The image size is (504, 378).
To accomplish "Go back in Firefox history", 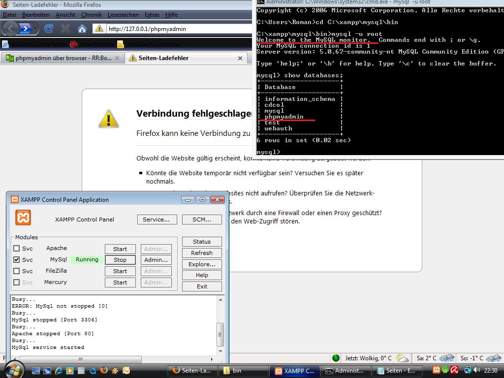I will click(x=10, y=29).
